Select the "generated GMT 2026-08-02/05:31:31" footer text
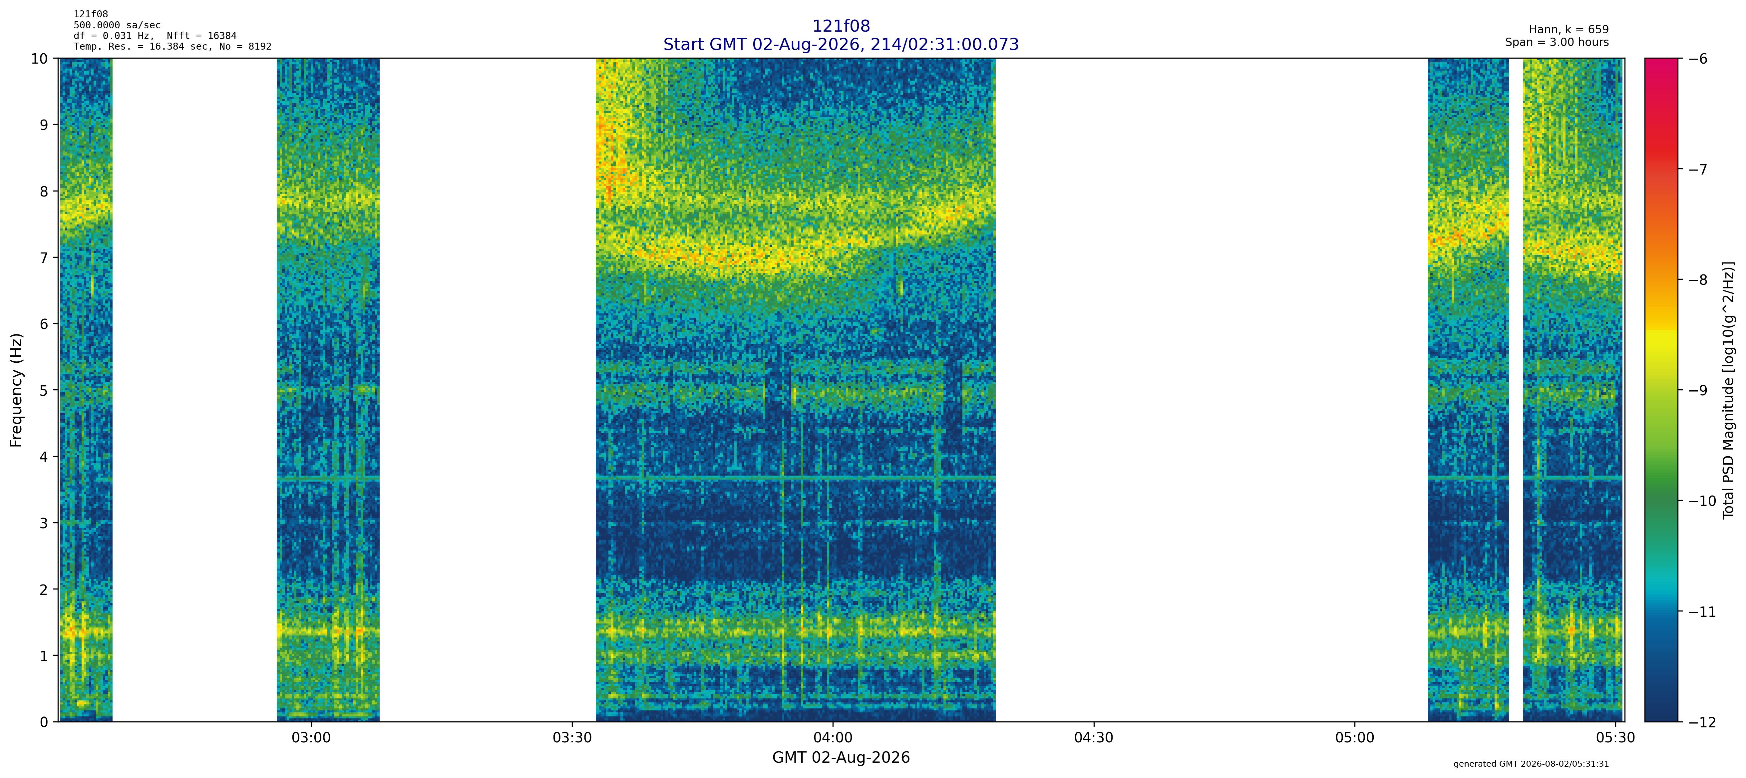Viewport: 1746px width, 778px height. [x=1531, y=764]
